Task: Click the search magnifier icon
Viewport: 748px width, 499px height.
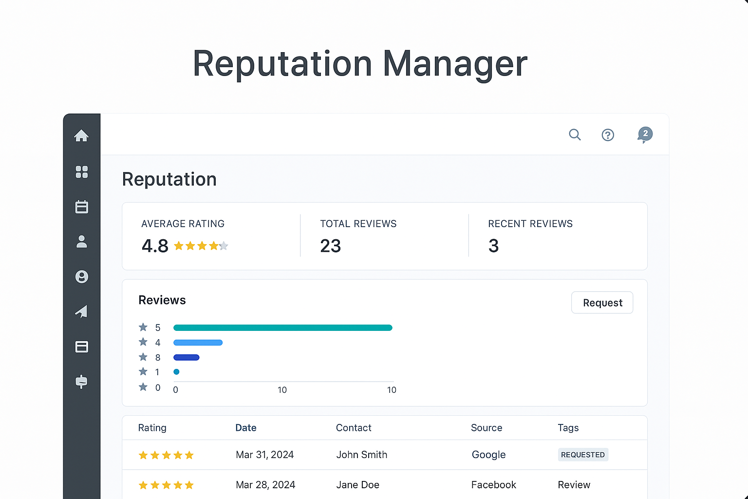Action: (x=575, y=135)
